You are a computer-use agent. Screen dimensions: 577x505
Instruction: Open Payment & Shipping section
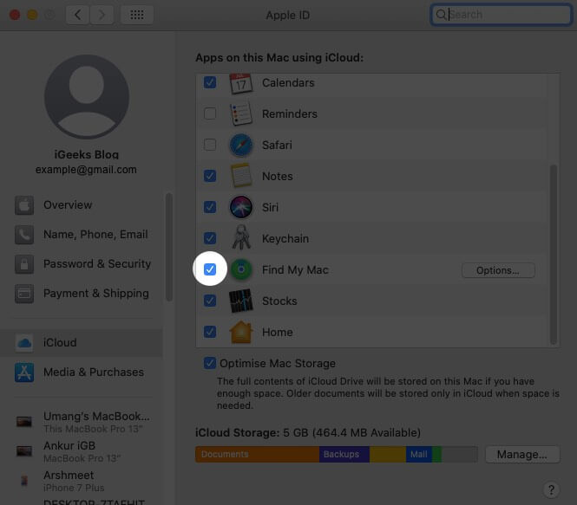pos(81,294)
